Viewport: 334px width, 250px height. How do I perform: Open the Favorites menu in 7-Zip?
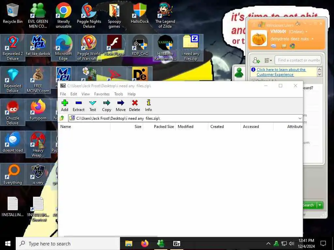(x=102, y=94)
